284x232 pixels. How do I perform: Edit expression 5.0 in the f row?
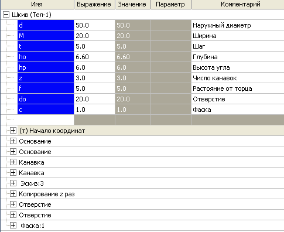tap(94, 88)
